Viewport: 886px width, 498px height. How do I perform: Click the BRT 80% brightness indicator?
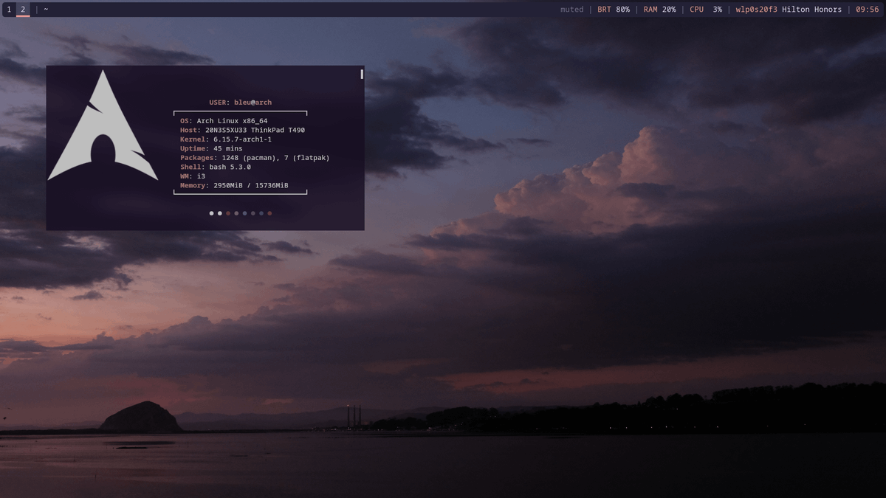pyautogui.click(x=614, y=10)
